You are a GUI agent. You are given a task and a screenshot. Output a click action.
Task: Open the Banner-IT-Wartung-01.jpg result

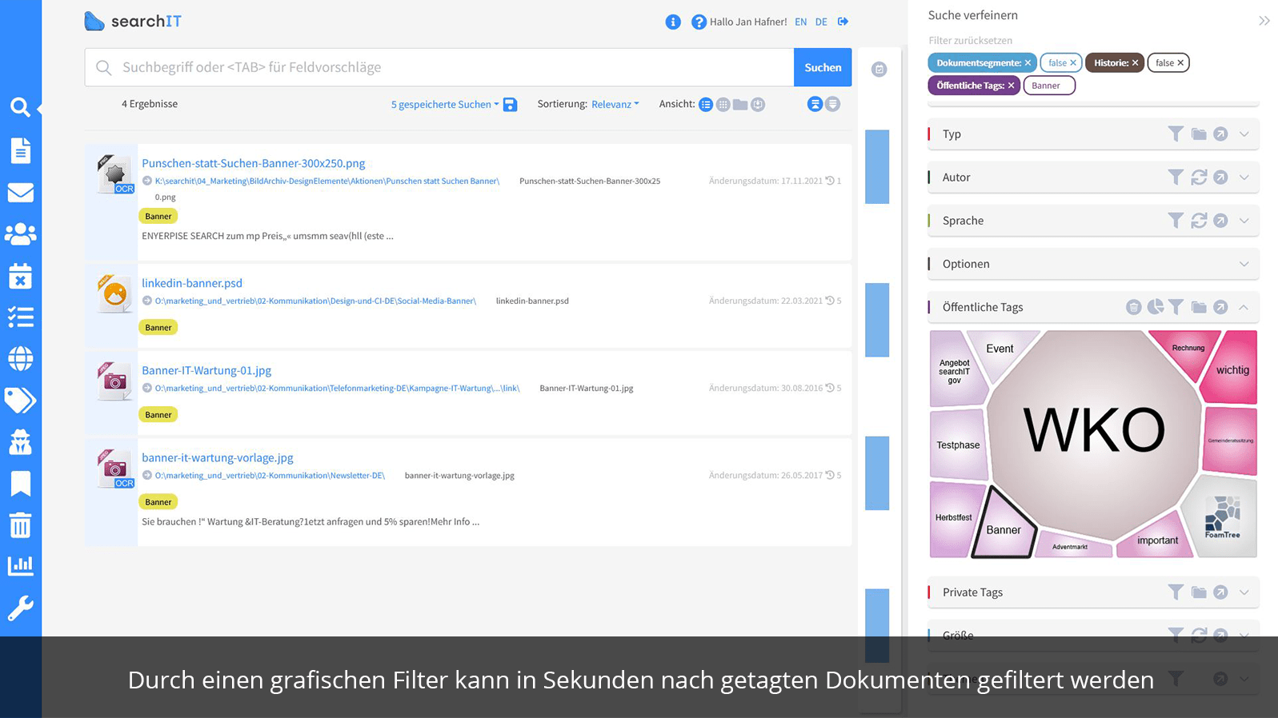[206, 370]
